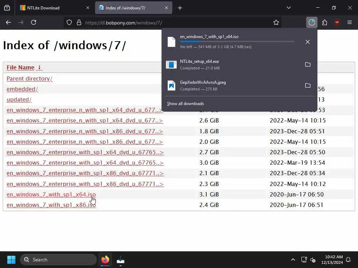Click the muted volume tray icon
The height and width of the screenshot is (268, 358).
coord(313,260)
